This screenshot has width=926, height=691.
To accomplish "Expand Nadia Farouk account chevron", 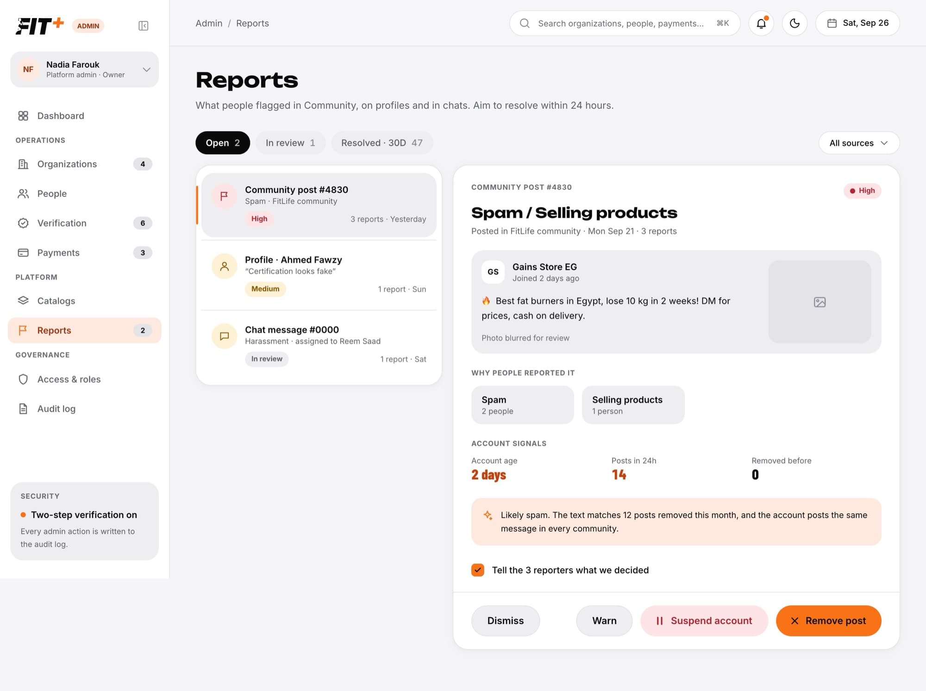I will coord(146,69).
